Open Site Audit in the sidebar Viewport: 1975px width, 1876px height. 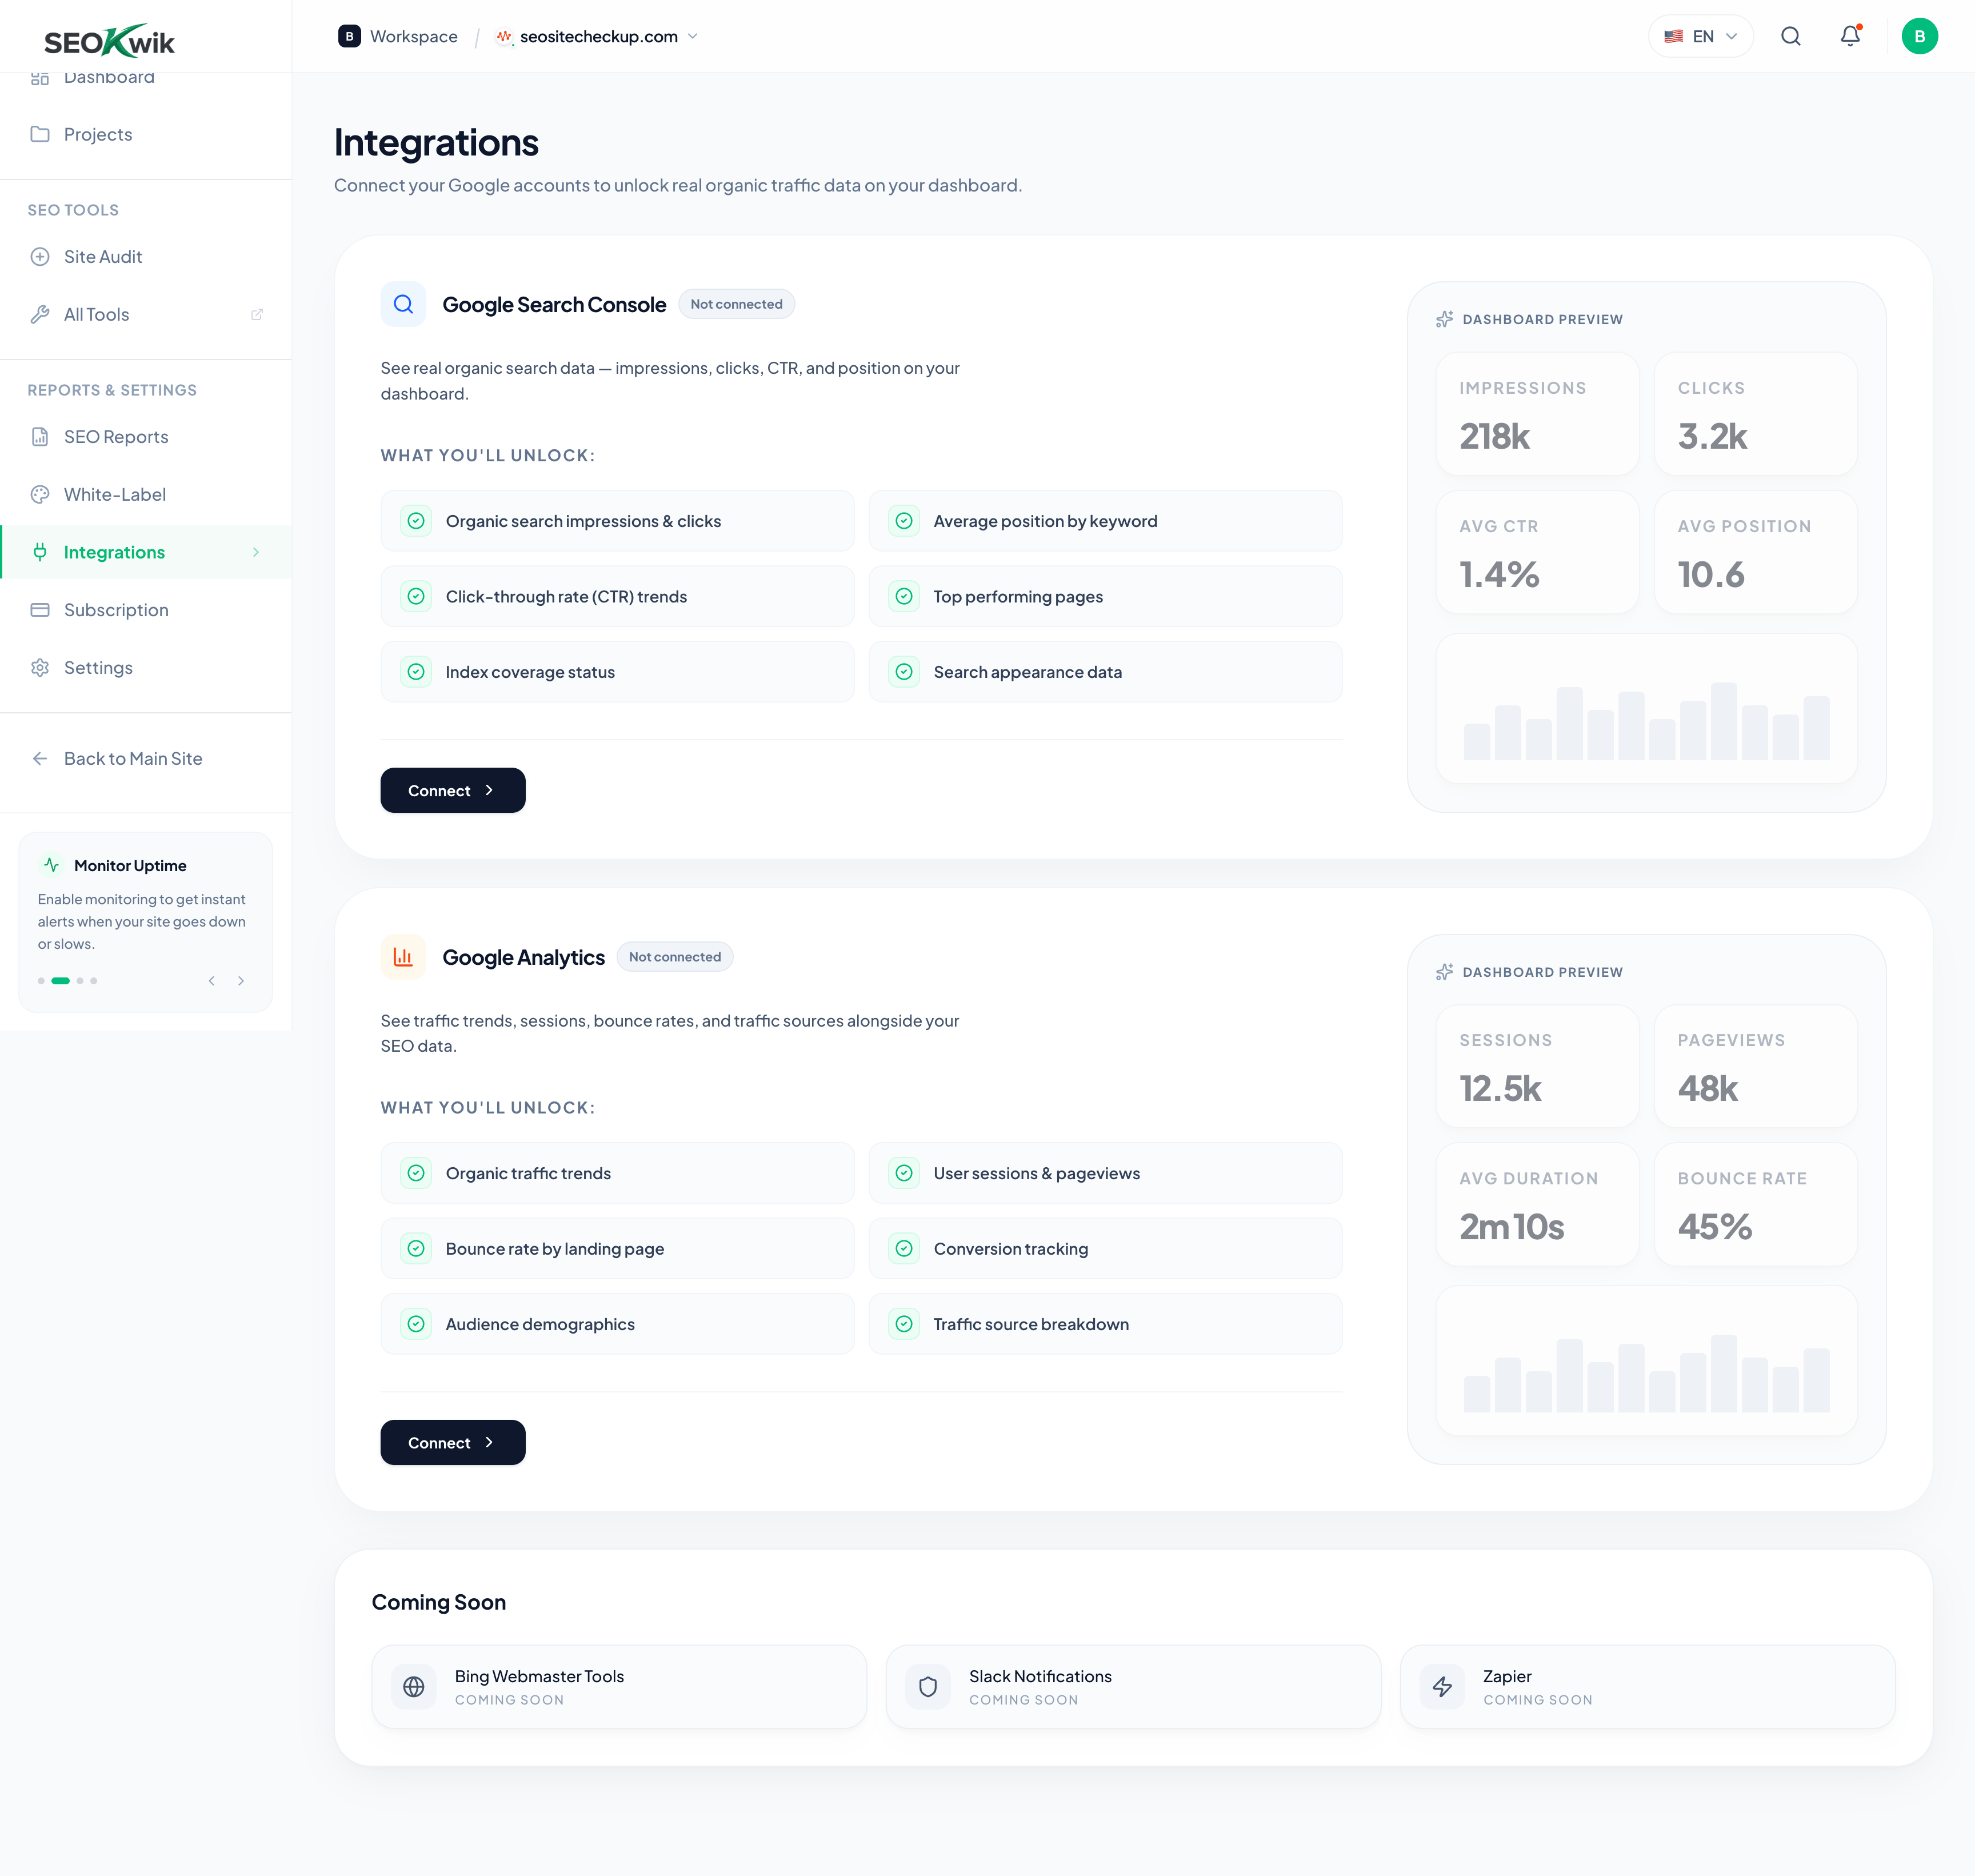[x=146, y=257]
